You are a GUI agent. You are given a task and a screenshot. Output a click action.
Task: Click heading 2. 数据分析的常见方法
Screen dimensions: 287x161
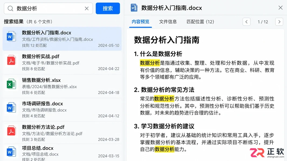[x=164, y=90]
